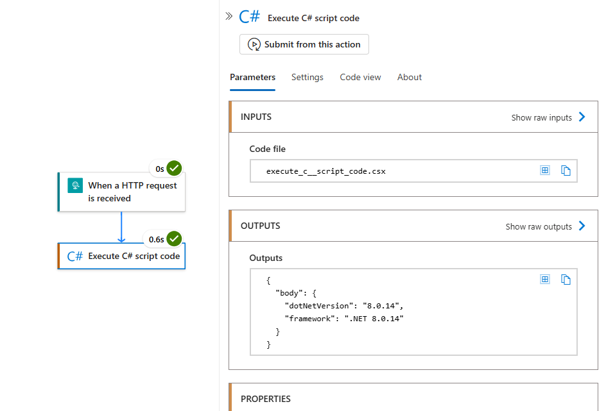Image resolution: width=606 pixels, height=411 pixels.
Task: Switch to the Settings tab
Action: (x=307, y=77)
